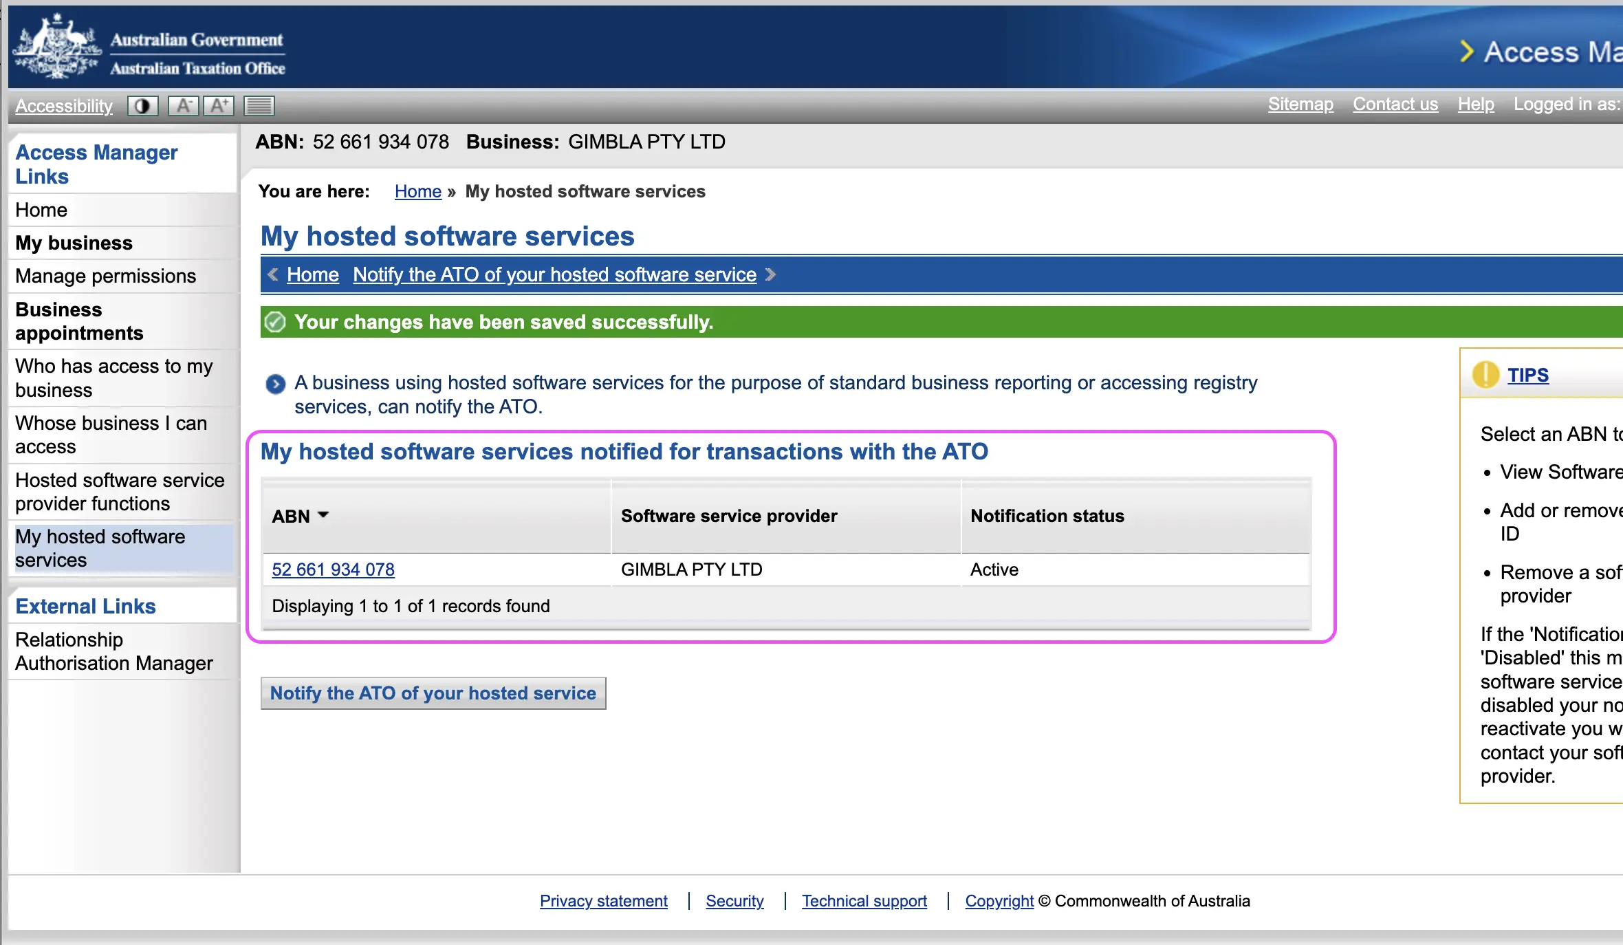Viewport: 1623px width, 945px height.
Task: Open the TIPS panel heading link
Action: coord(1527,375)
